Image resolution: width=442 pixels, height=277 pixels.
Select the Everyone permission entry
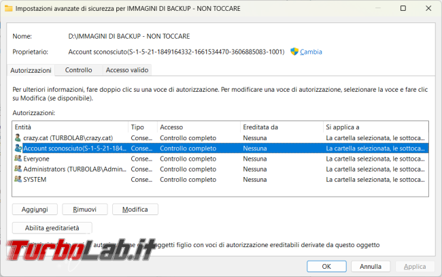click(220, 159)
